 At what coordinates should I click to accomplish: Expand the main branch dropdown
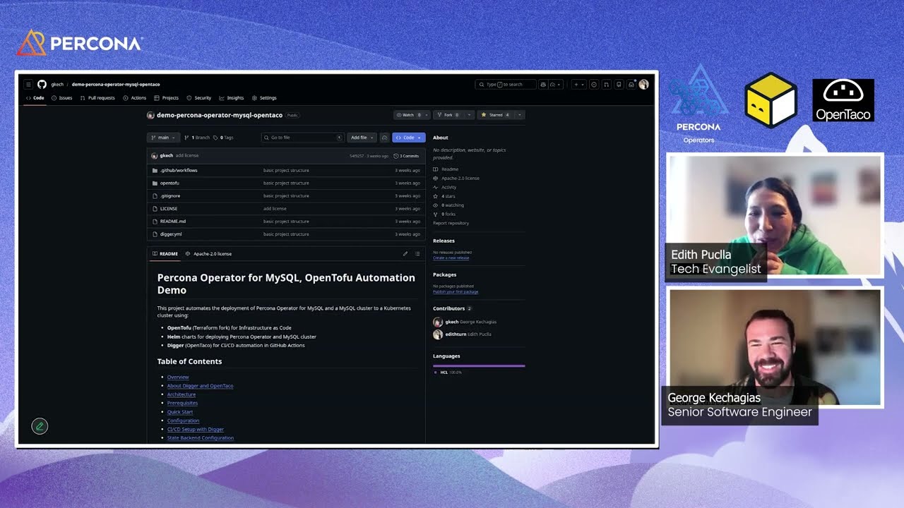(163, 138)
